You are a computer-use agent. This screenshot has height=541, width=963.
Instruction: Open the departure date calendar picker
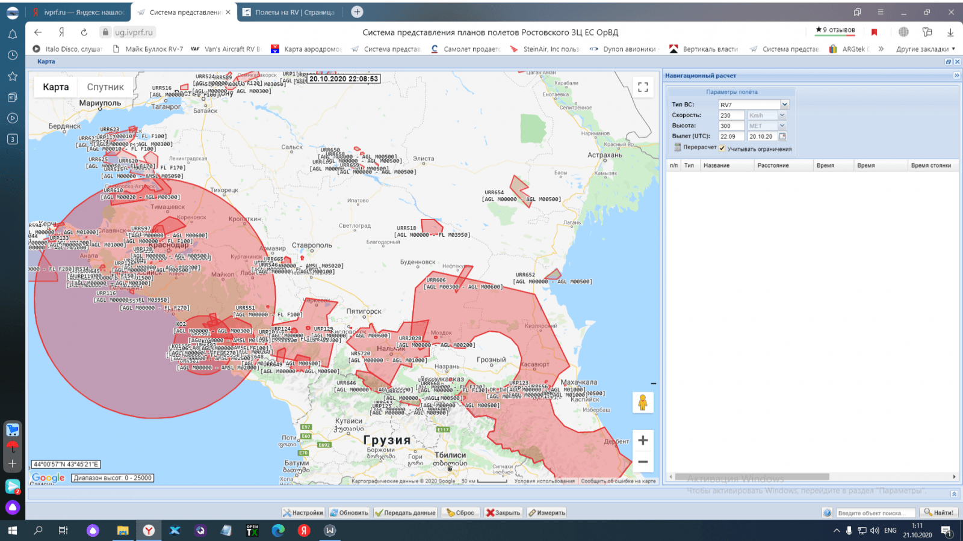click(782, 136)
